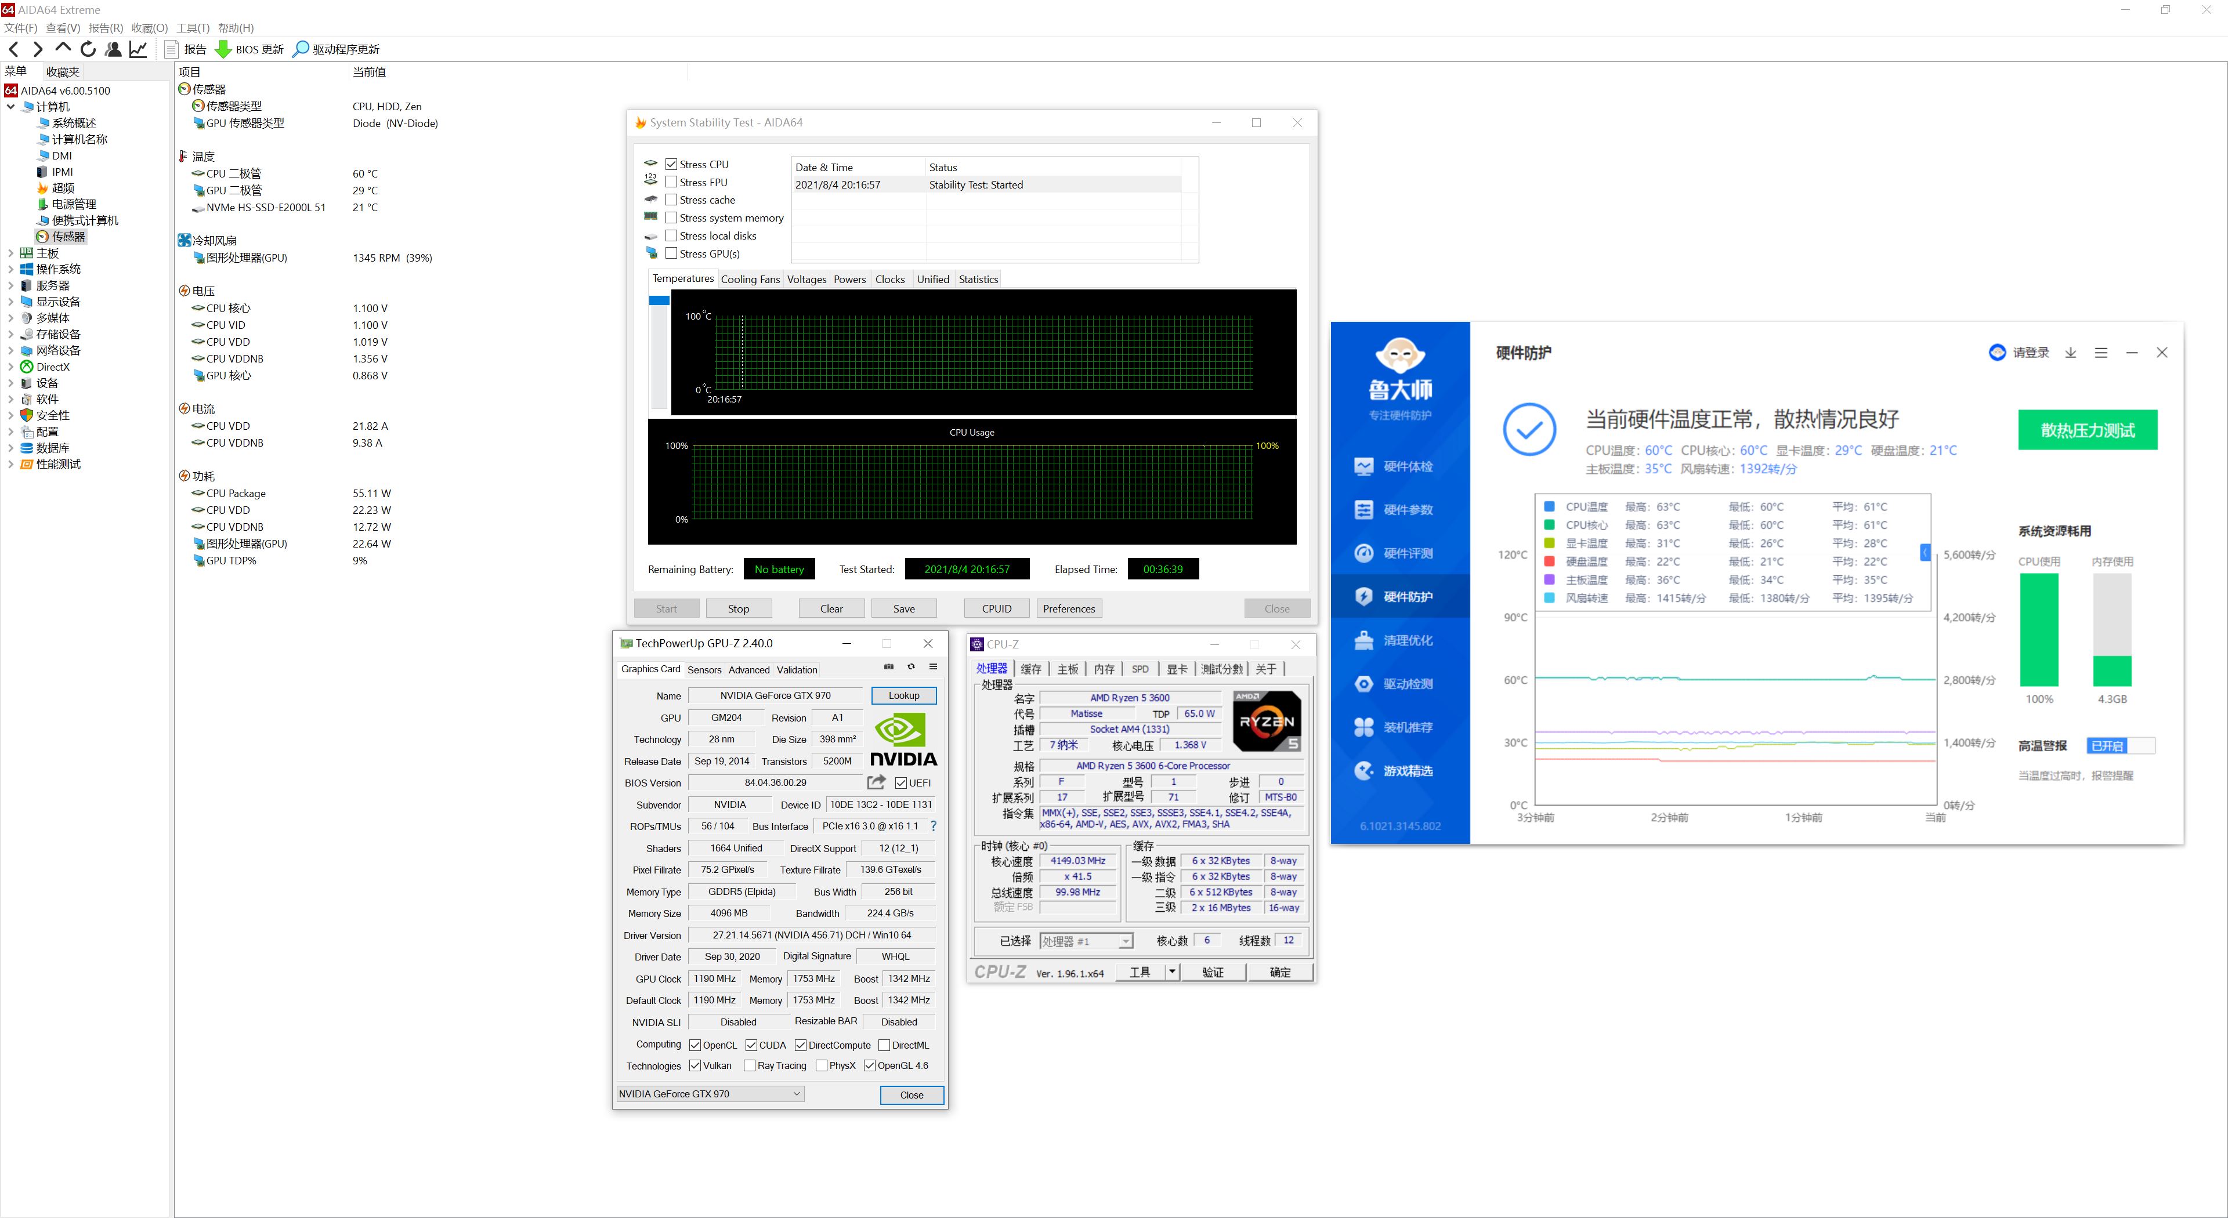This screenshot has width=2228, height=1218.
Task: Toggle 高温警报 已开启 switch
Action: pos(2120,745)
